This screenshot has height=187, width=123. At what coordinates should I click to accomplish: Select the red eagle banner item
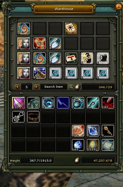point(71,58)
